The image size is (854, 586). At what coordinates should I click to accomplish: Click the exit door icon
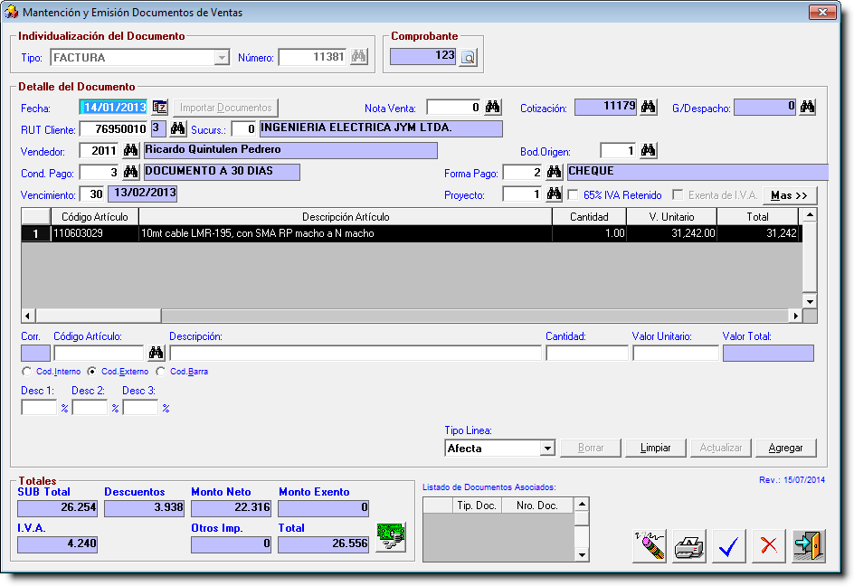pyautogui.click(x=809, y=545)
